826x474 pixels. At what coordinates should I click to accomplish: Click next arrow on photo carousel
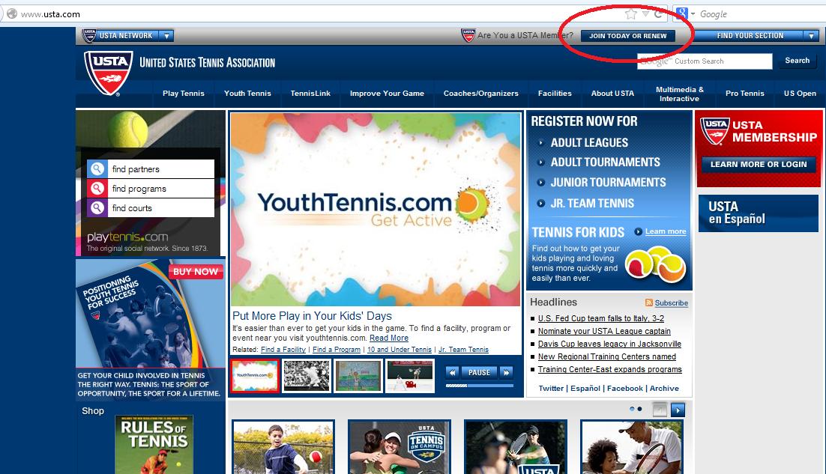pos(678,410)
